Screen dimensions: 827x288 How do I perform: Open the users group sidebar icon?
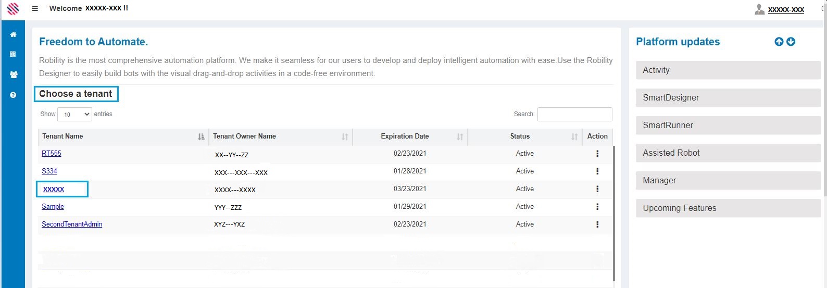click(x=13, y=74)
